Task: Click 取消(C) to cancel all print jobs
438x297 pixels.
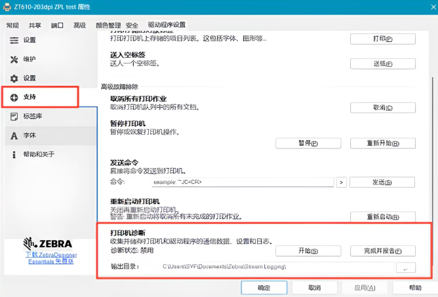Action: pyautogui.click(x=383, y=107)
